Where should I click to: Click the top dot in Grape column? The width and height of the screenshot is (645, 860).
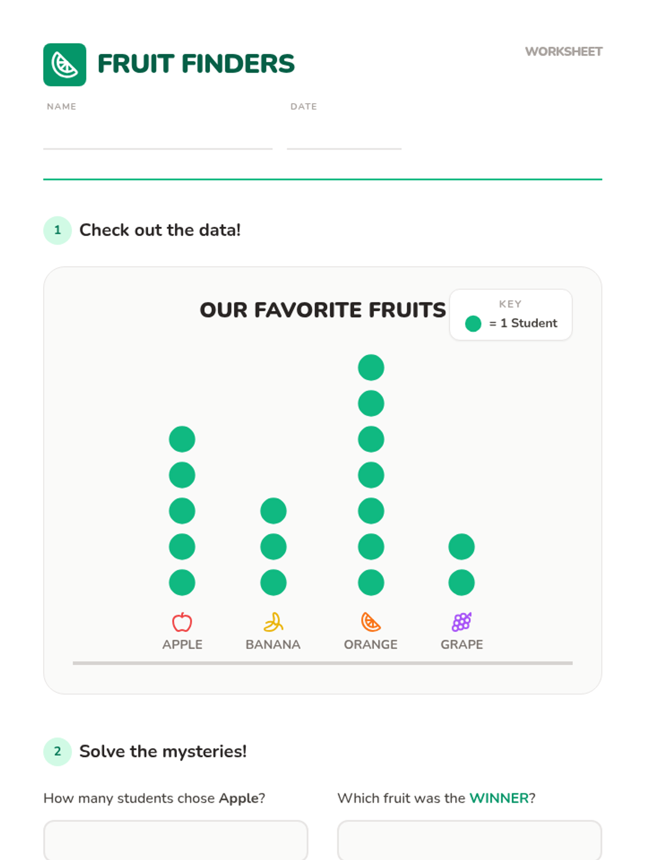pos(462,547)
